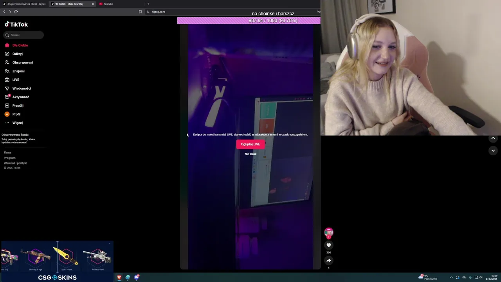The image size is (501, 282).
Task: Open Znajomi in the sidebar
Action: click(14, 71)
